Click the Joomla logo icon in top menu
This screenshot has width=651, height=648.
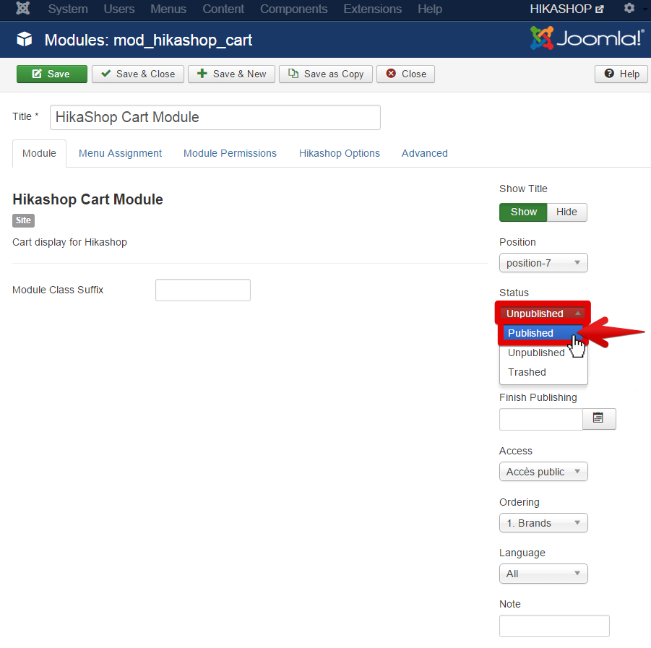click(23, 8)
